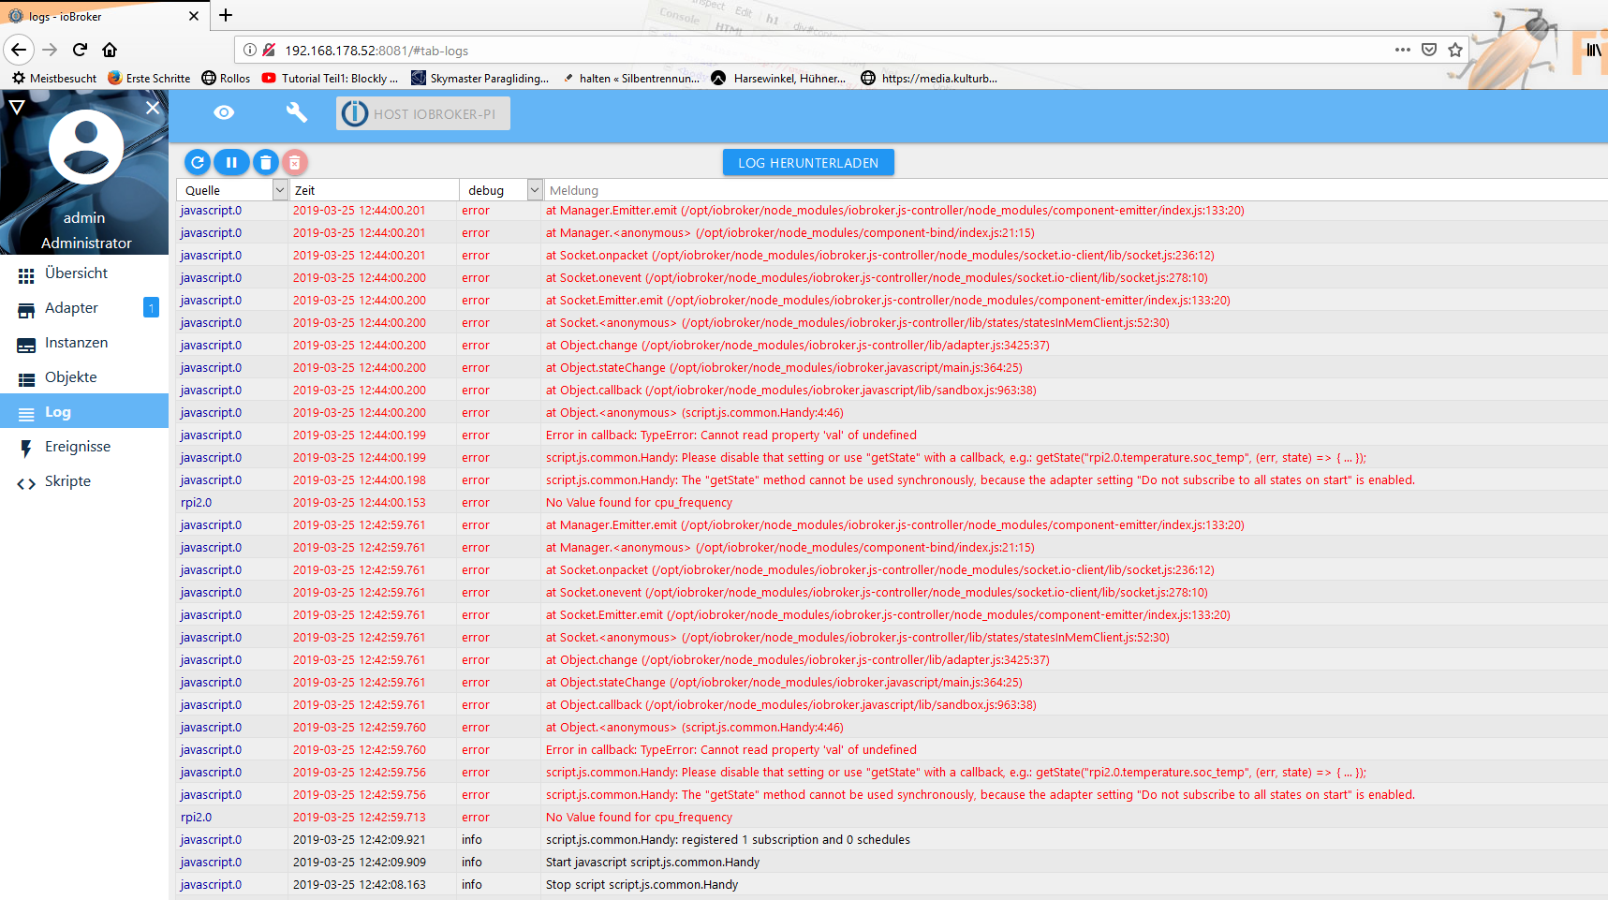Open the debug log level dropdown
The width and height of the screenshot is (1608, 900).
pos(533,189)
